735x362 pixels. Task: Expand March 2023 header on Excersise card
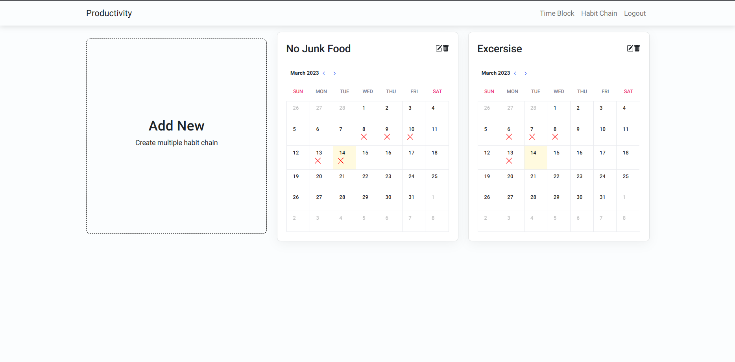[x=495, y=73]
